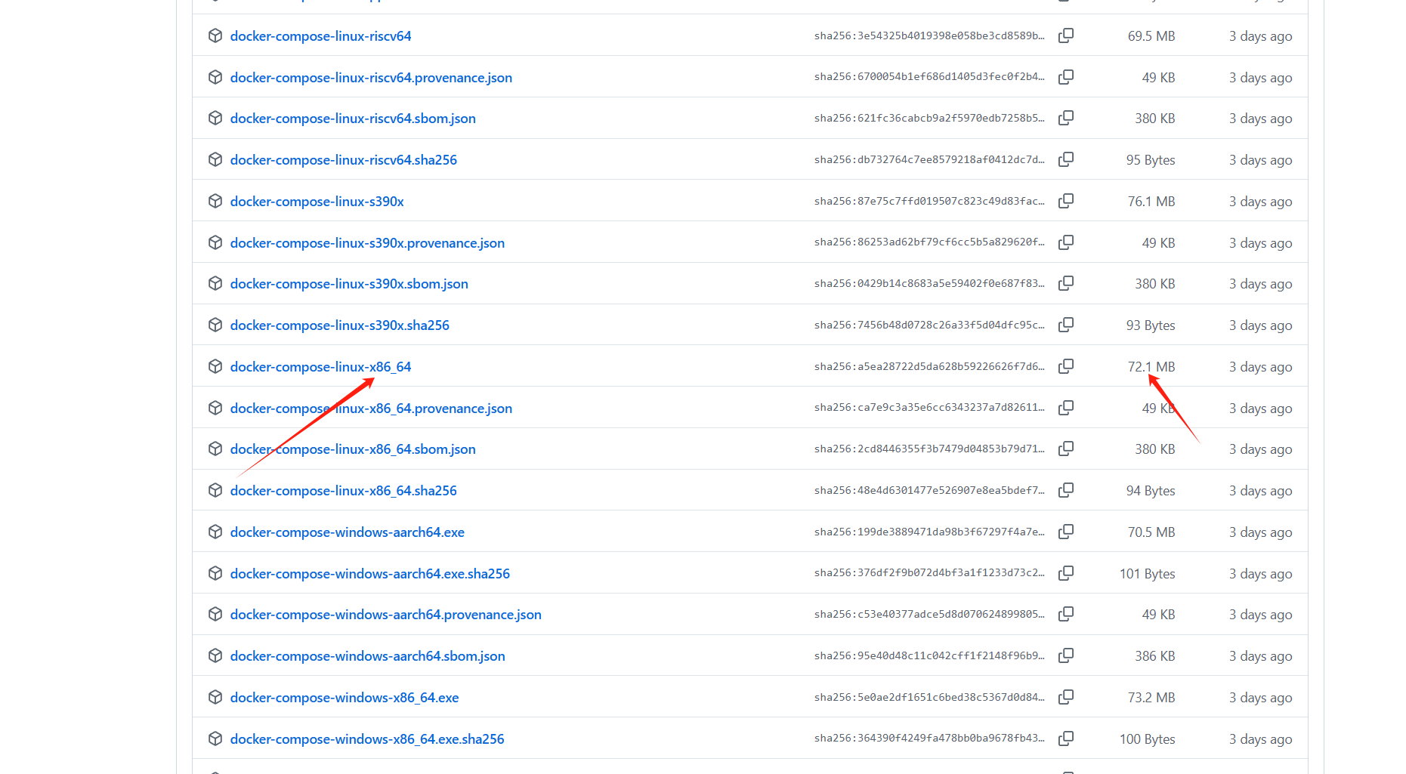This screenshot has width=1406, height=774.
Task: Open docker-compose-linux-s390x.provenance.json link
Action: tap(367, 243)
